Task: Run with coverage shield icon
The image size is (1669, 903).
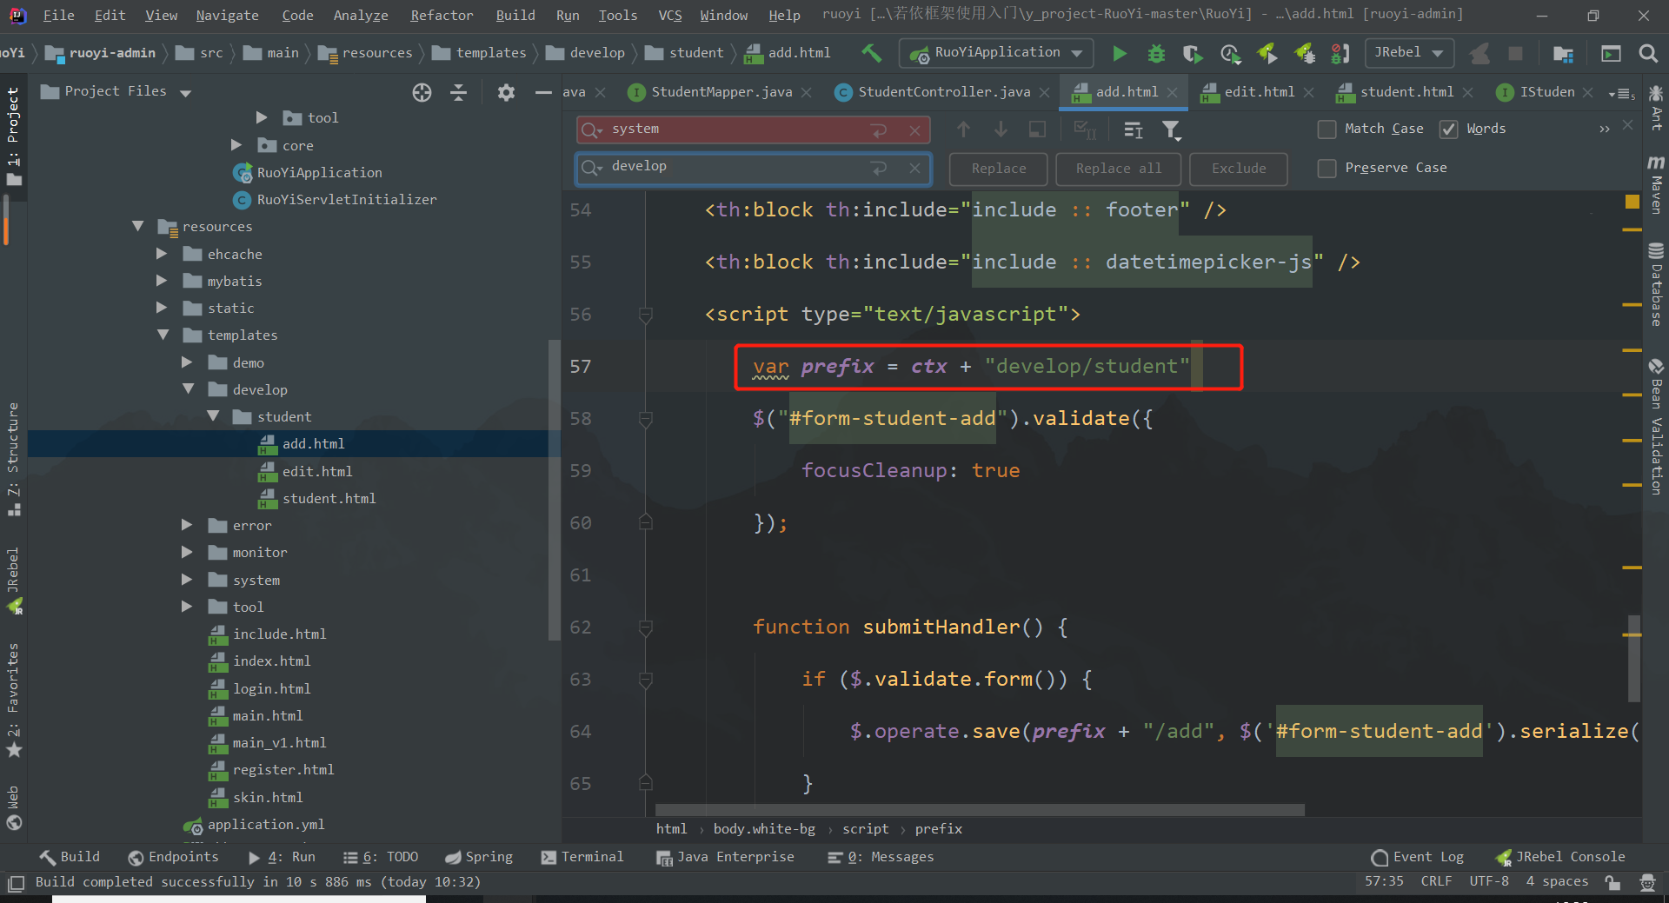Action: tap(1193, 54)
